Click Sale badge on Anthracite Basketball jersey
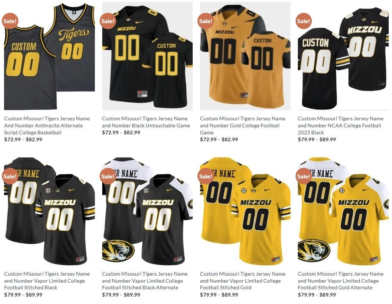This screenshot has width=392, height=304. [x=10, y=21]
